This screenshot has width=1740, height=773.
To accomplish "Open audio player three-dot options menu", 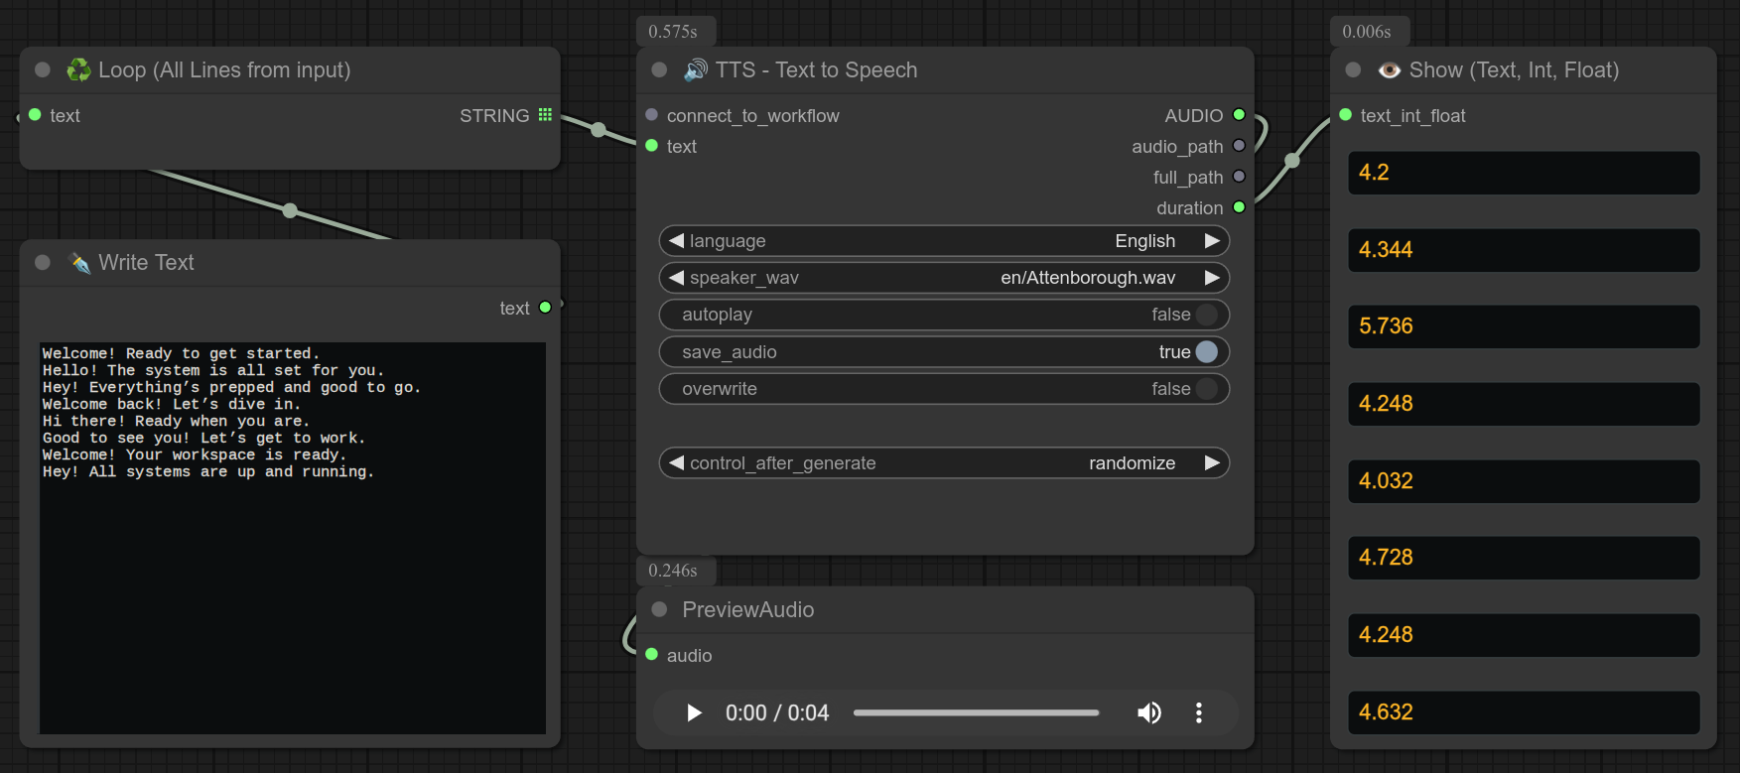I will tap(1199, 712).
